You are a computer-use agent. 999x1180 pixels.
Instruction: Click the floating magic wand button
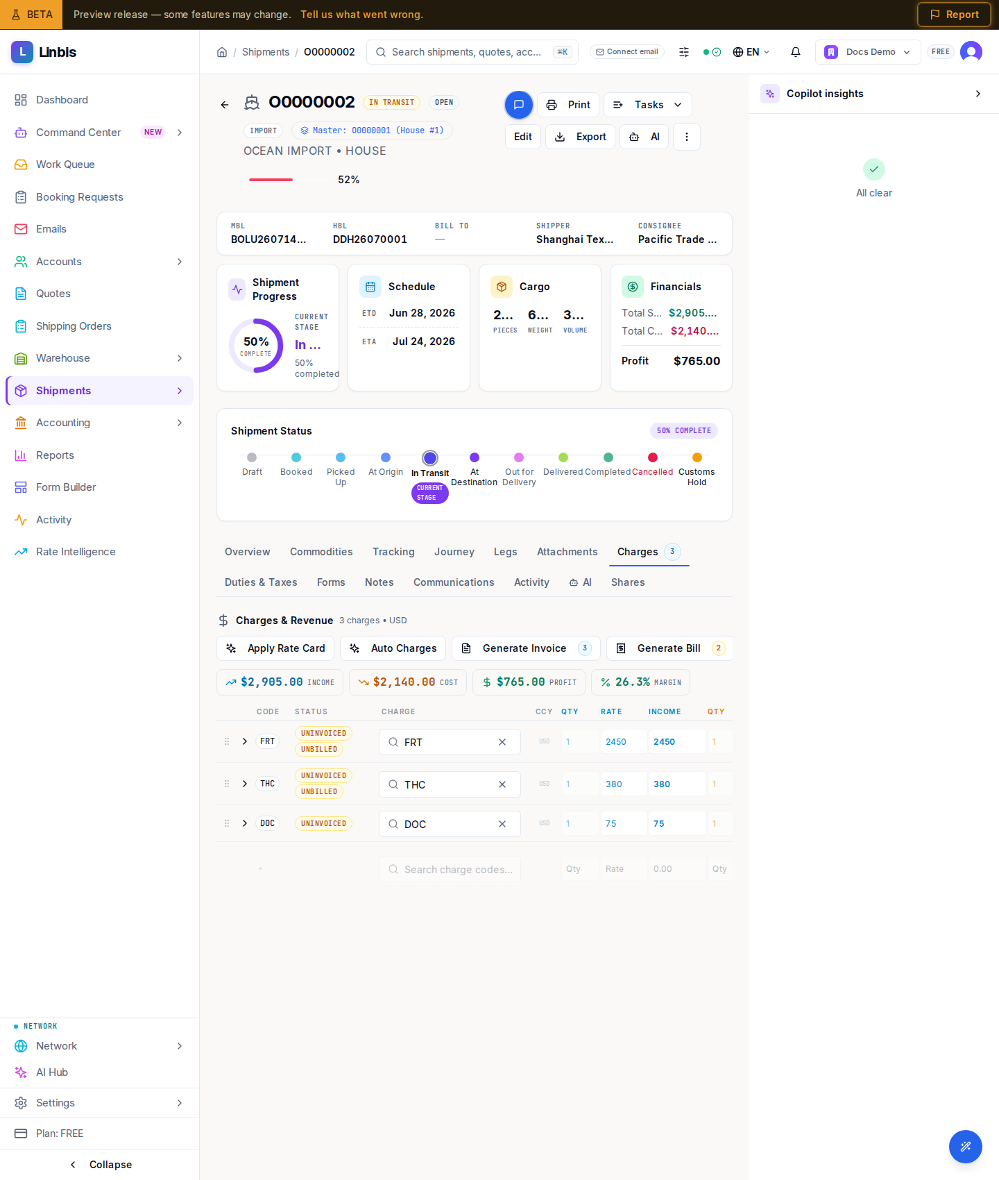[x=965, y=1147]
